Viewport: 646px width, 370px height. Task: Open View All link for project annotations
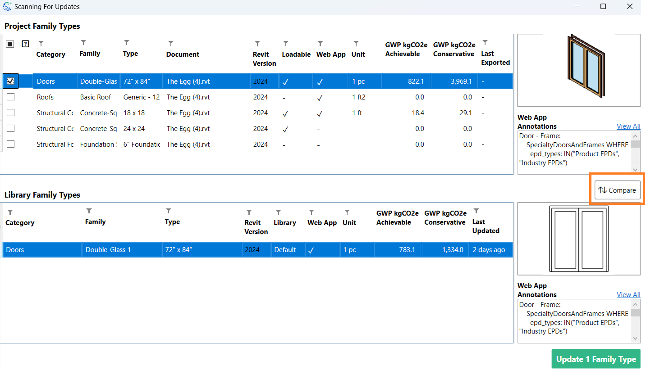pyautogui.click(x=628, y=126)
